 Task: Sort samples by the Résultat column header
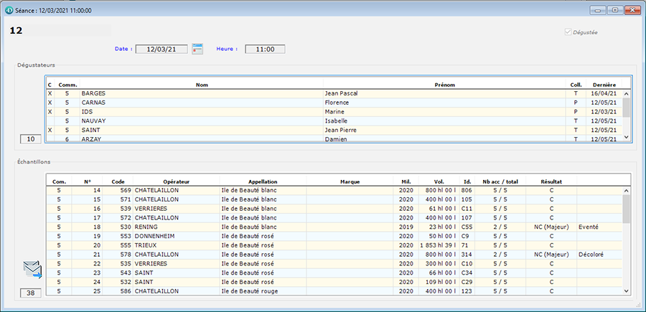click(x=551, y=182)
